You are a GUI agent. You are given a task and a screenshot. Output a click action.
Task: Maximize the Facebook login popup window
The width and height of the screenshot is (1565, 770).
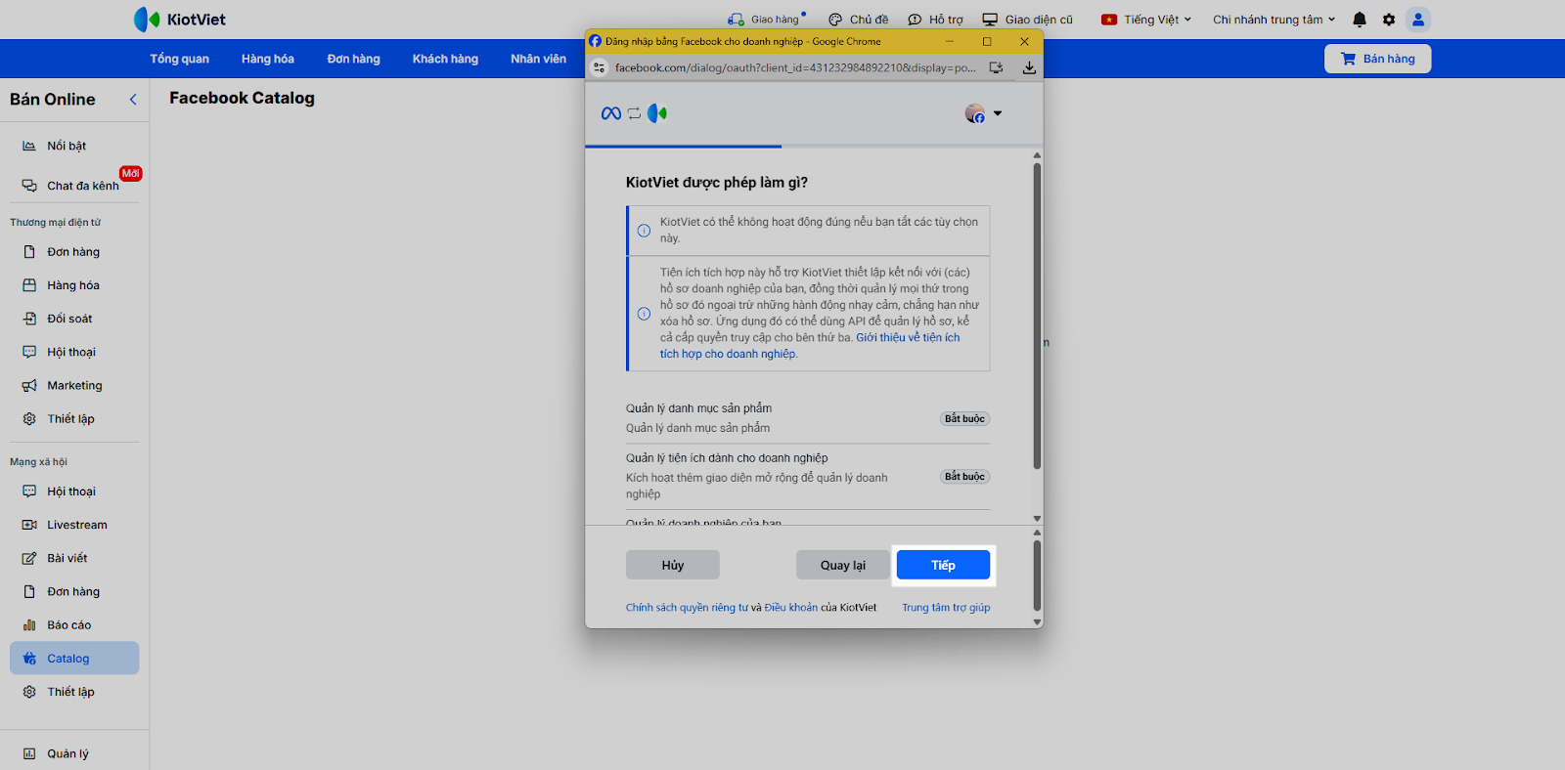tap(987, 41)
